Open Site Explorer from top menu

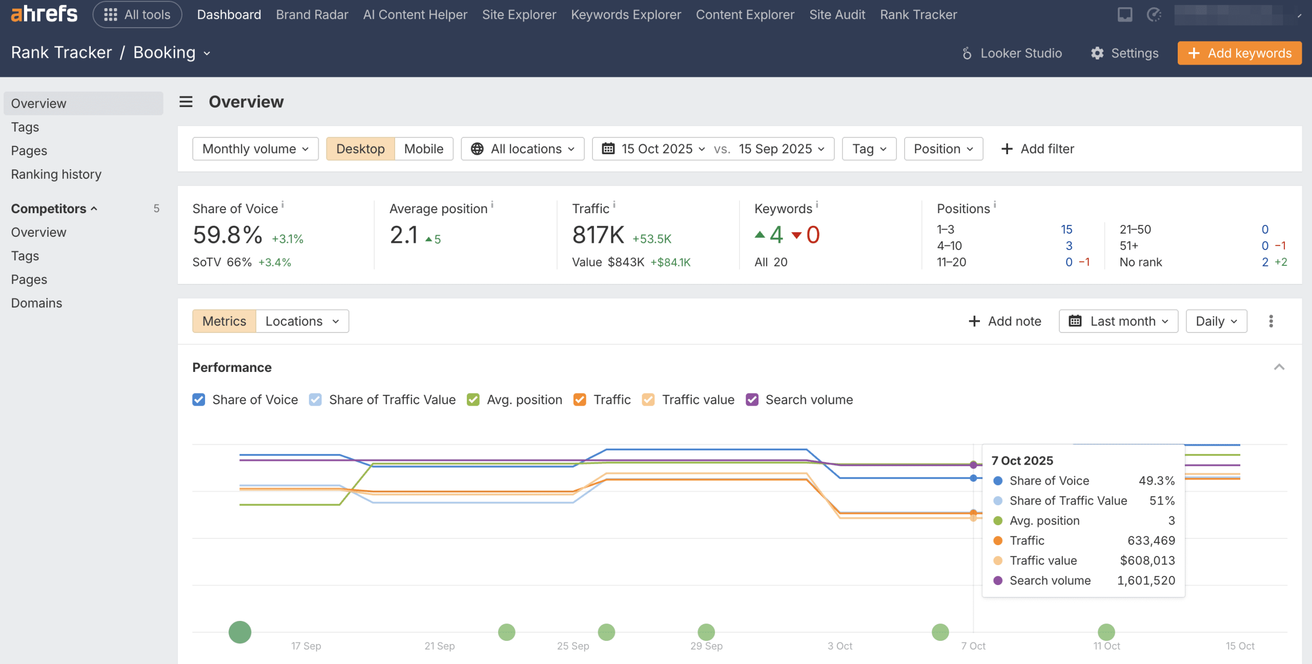point(519,14)
